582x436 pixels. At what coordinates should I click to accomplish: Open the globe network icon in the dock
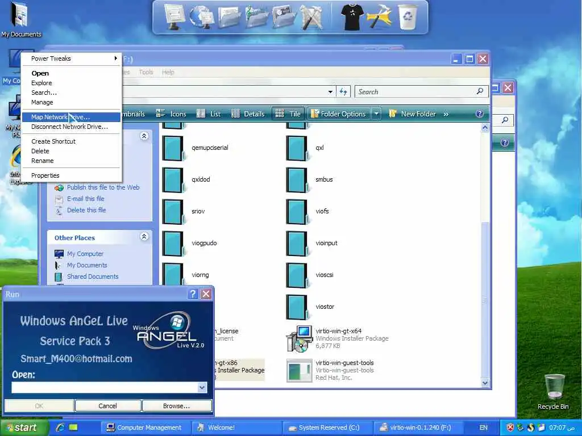201,17
